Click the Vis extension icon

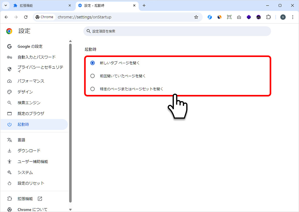[x=259, y=17]
